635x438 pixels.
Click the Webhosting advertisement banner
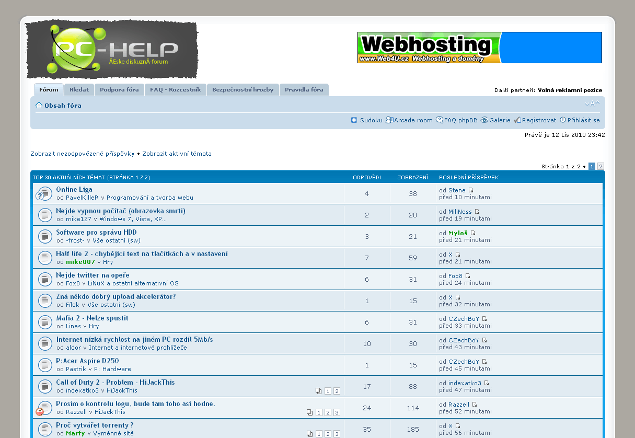tap(479, 48)
